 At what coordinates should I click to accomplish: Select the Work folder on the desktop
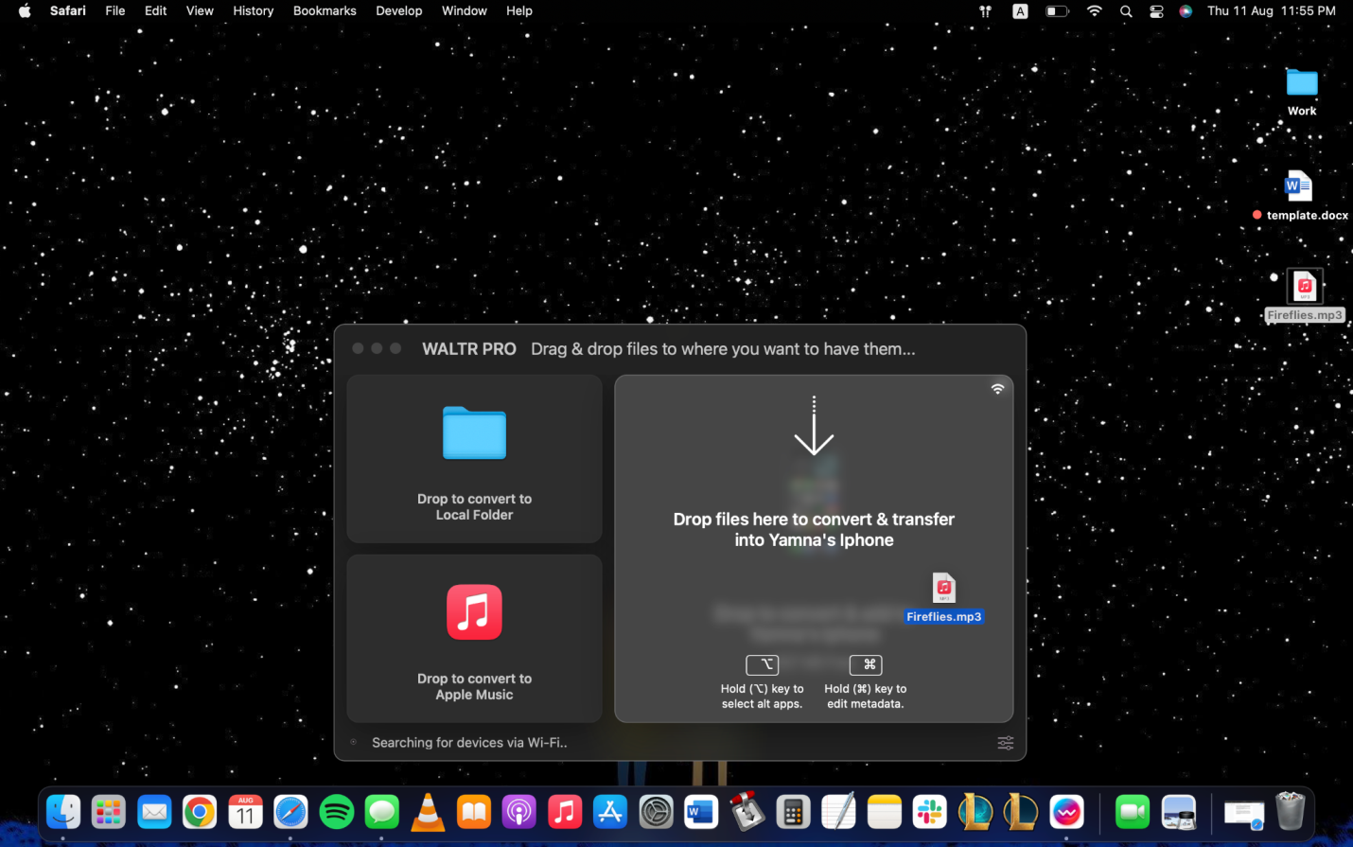coord(1302,92)
